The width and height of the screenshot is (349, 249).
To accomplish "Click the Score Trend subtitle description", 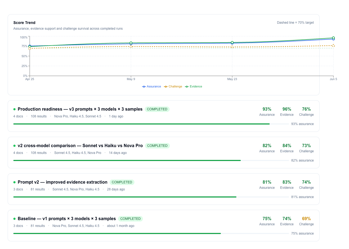I will (x=68, y=29).
